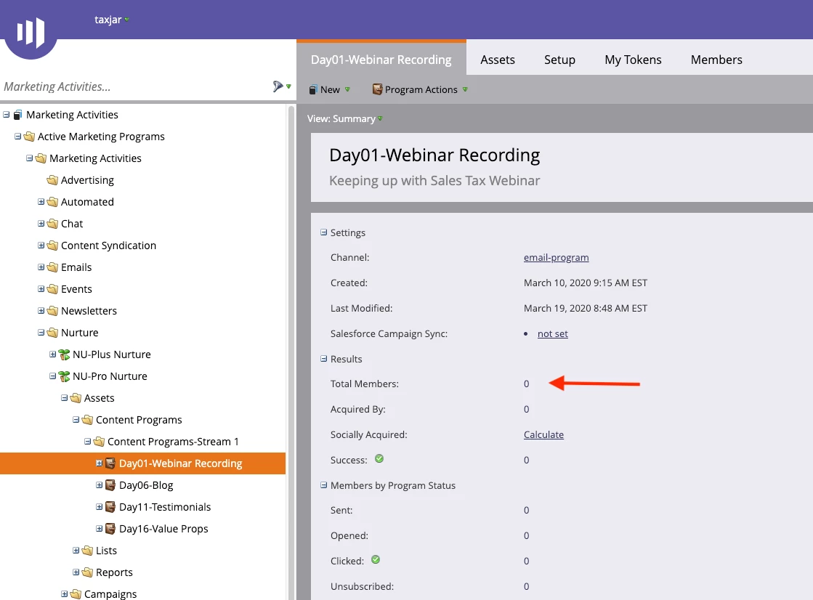813x600 pixels.
Task: Click the Success green checkmark icon
Action: click(379, 459)
